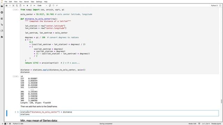The height and width of the screenshot is (125, 223).
Task: Open the file browser sidebar panel
Action: (2, 6)
